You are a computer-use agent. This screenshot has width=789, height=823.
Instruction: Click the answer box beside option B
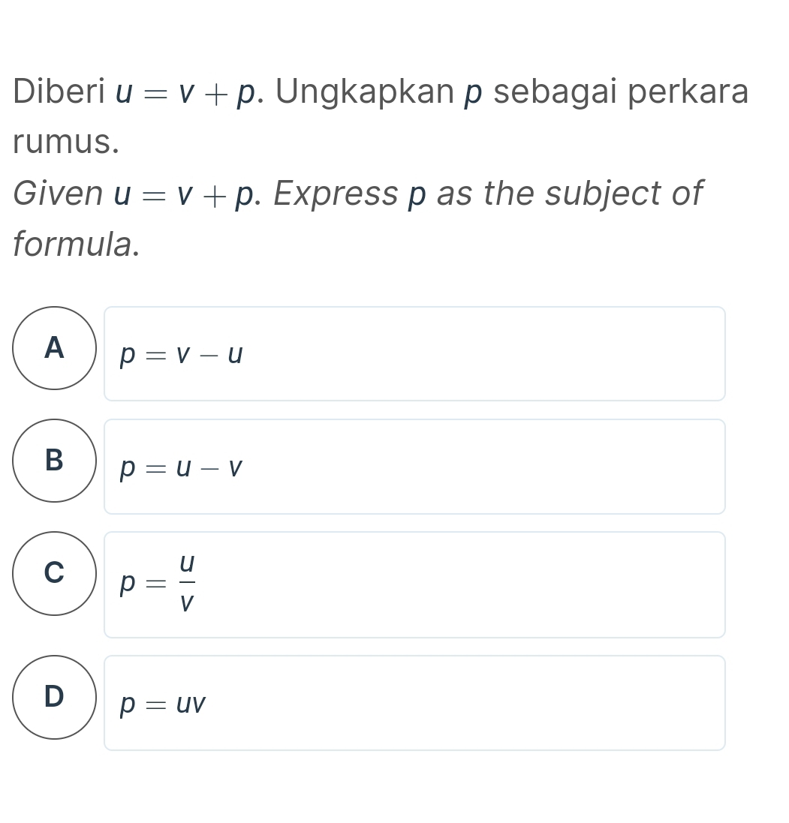[415, 467]
